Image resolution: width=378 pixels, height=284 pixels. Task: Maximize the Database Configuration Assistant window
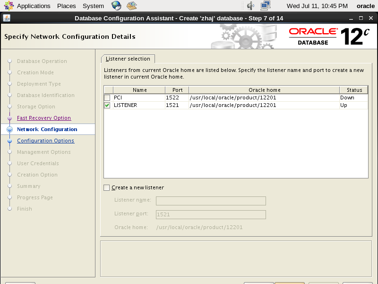pyautogui.click(x=361, y=18)
